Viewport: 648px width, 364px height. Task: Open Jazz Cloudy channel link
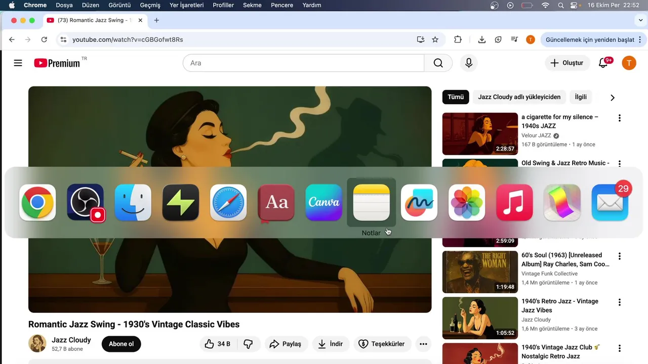point(71,340)
